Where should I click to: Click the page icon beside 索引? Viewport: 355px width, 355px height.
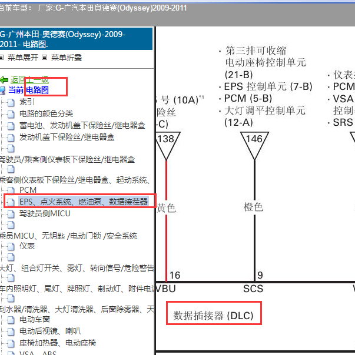click(11, 102)
